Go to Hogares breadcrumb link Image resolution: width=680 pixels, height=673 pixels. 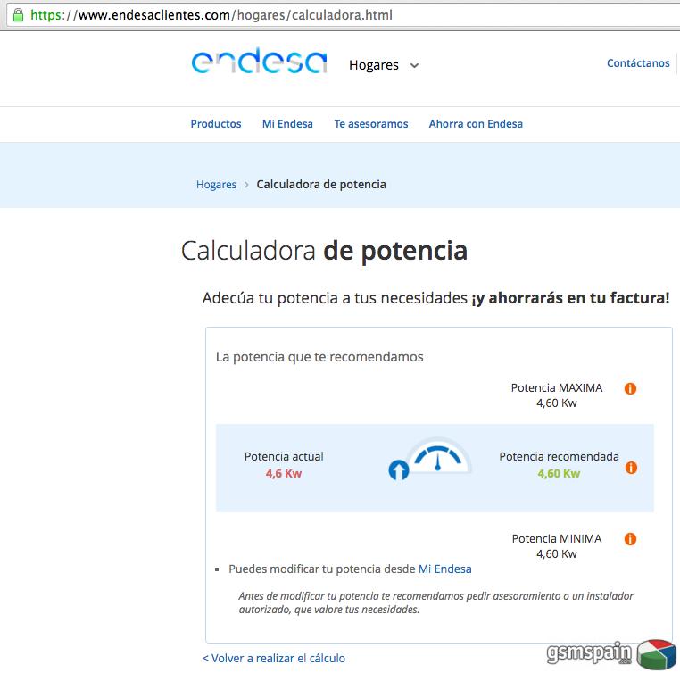coord(216,185)
